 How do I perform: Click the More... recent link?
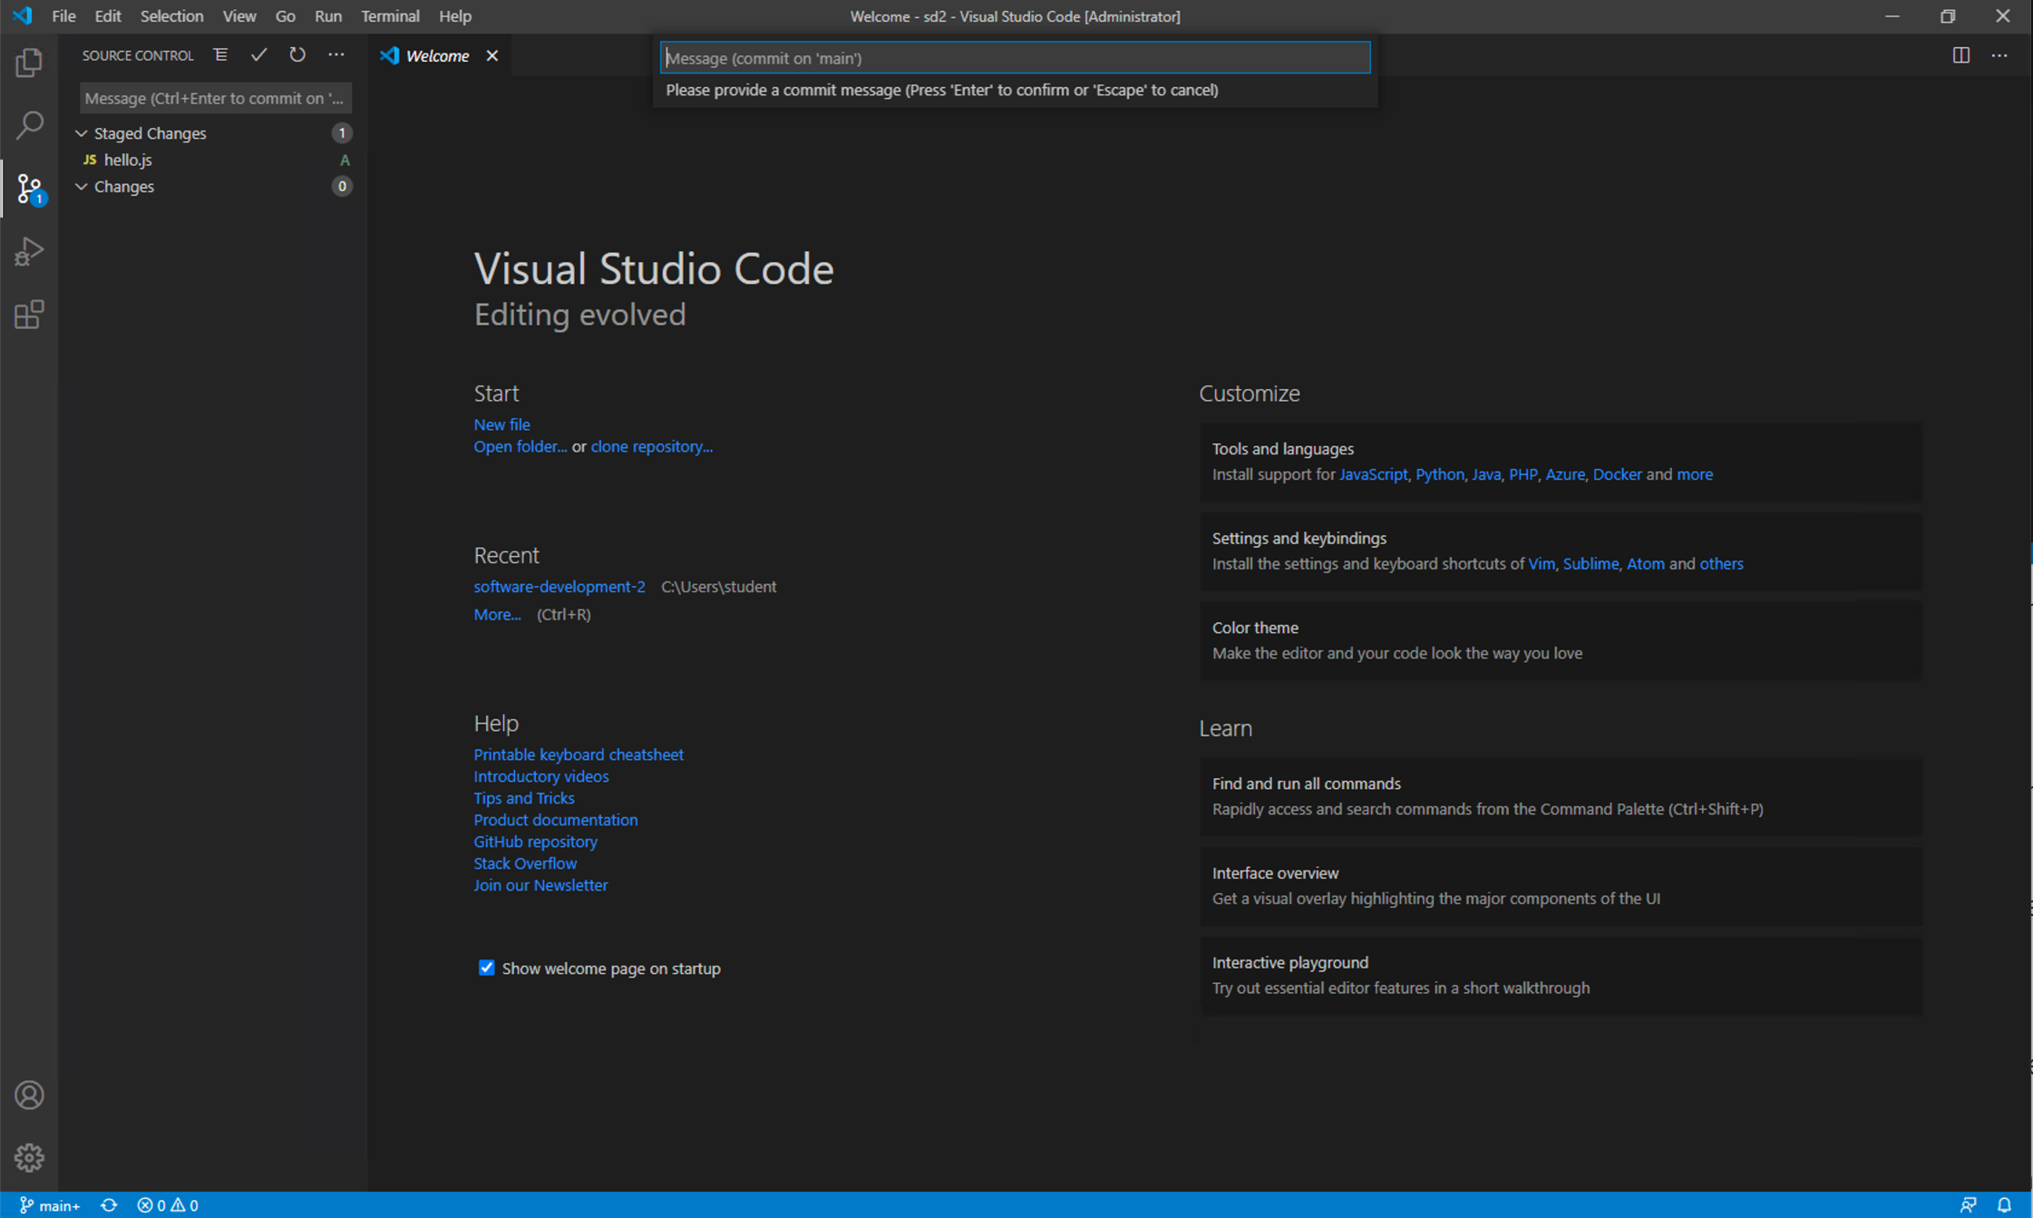click(x=497, y=615)
